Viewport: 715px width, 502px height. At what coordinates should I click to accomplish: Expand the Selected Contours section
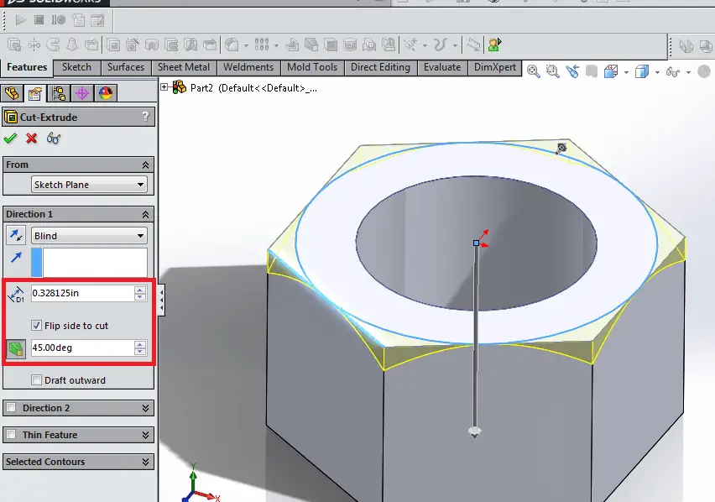pyautogui.click(x=78, y=462)
